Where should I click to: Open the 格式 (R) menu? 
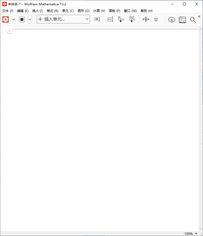click(52, 11)
